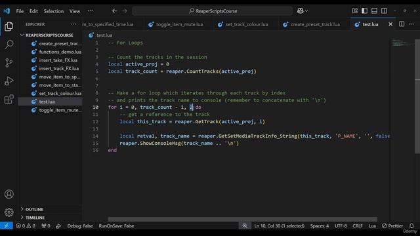The height and width of the screenshot is (236, 420).
Task: Open the Copilot chat icon
Action: pos(301,11)
